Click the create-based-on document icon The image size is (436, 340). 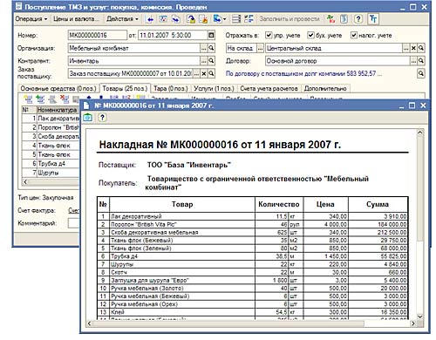pyautogui.click(x=217, y=19)
